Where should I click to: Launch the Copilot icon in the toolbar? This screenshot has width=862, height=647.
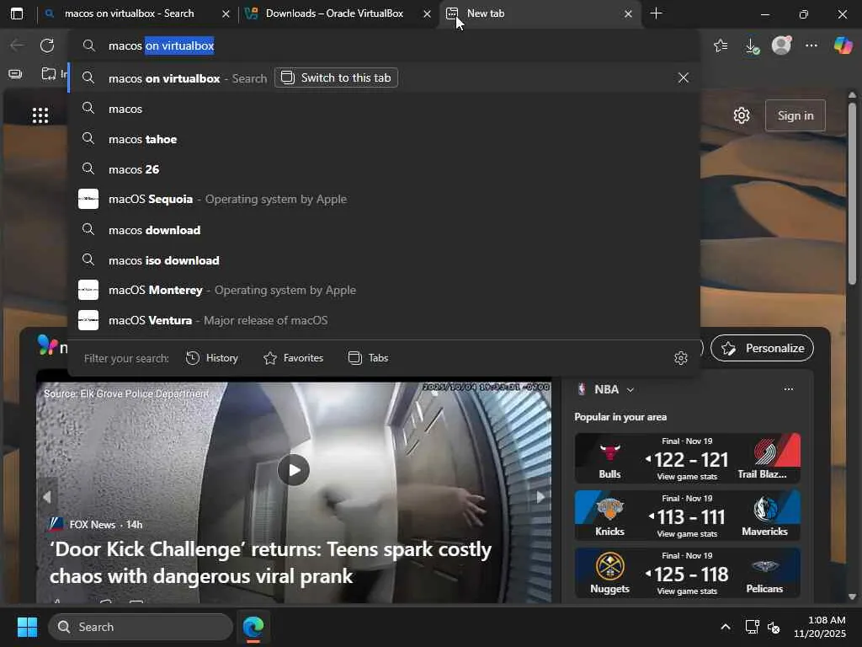pyautogui.click(x=843, y=45)
